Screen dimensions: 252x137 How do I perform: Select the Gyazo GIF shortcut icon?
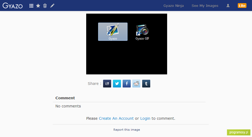pos(142,32)
